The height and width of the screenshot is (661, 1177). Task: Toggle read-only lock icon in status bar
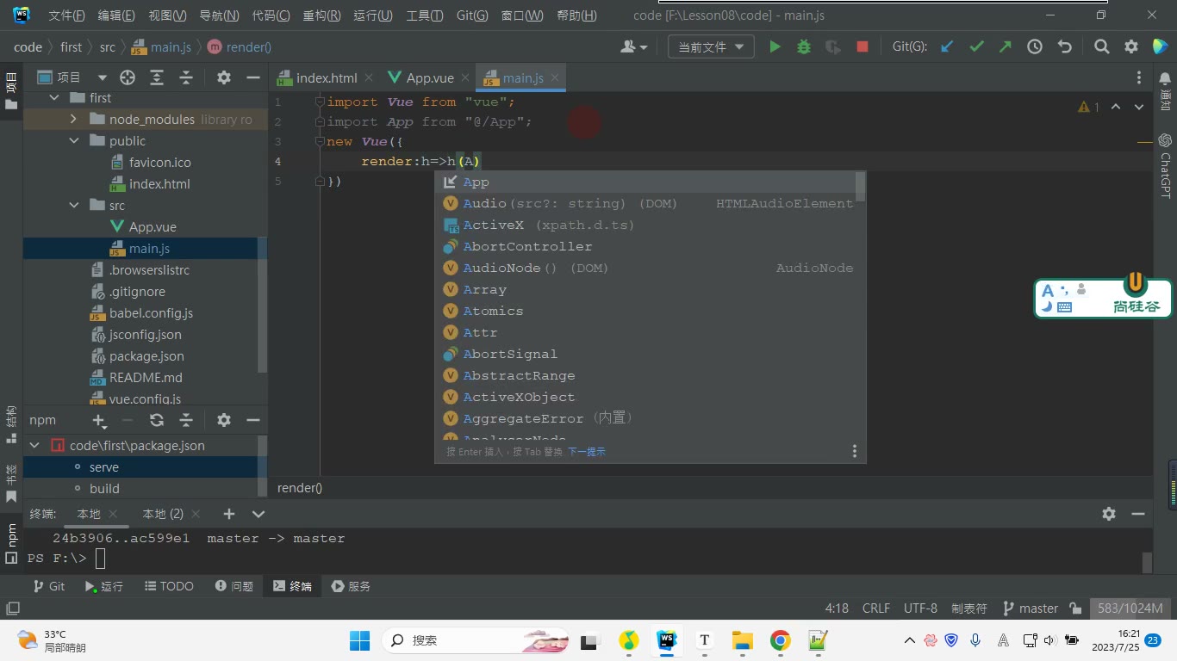pos(1075,608)
